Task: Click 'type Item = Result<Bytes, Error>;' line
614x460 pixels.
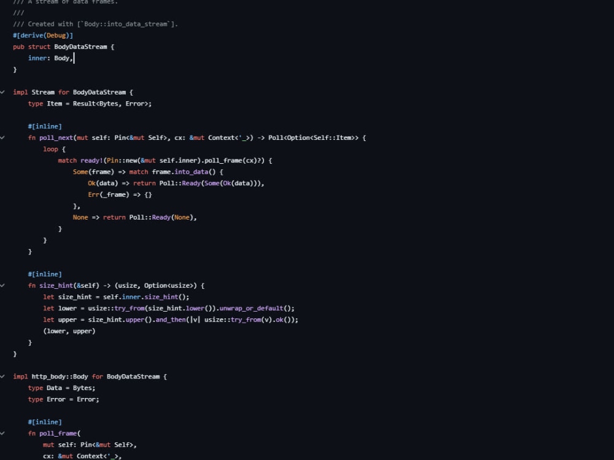Action: pos(90,104)
